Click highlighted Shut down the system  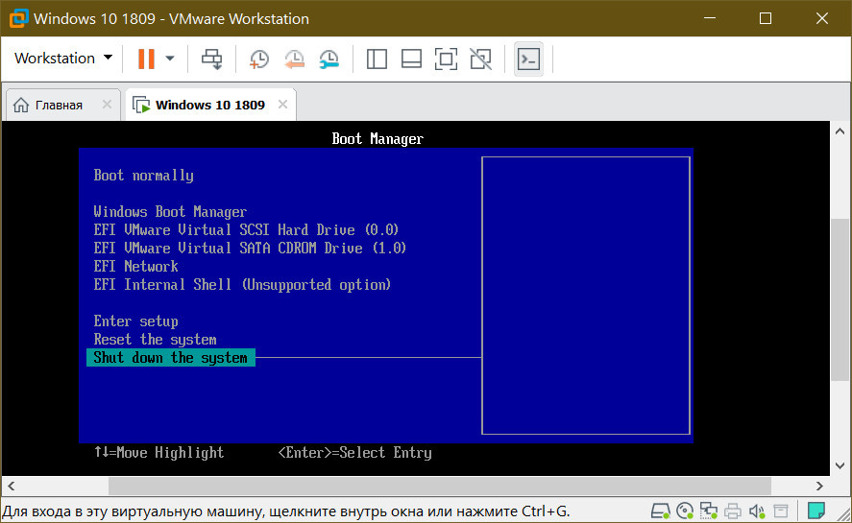171,357
